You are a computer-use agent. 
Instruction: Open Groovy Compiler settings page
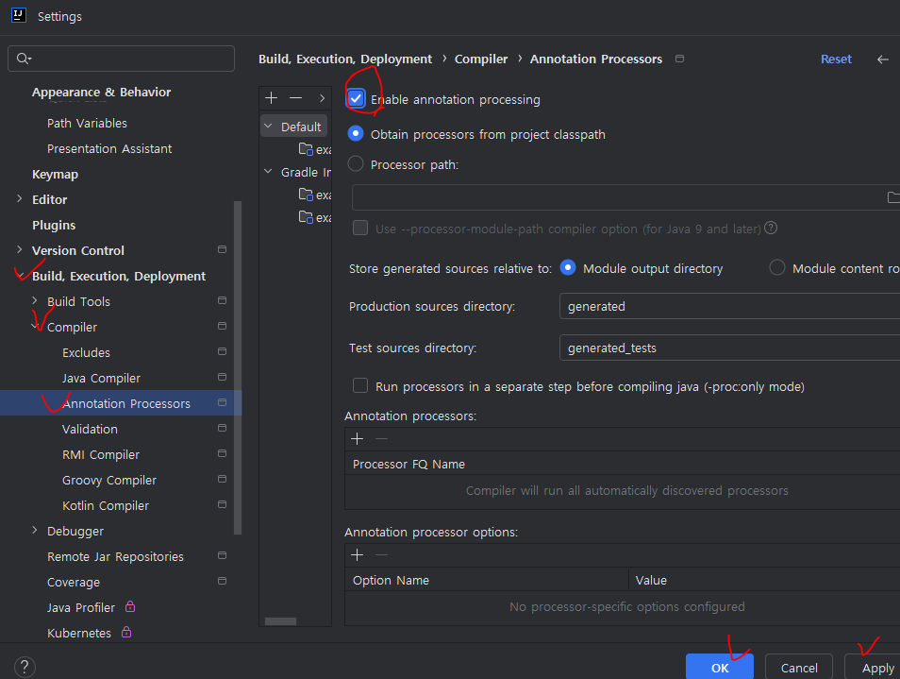pyautogui.click(x=109, y=481)
